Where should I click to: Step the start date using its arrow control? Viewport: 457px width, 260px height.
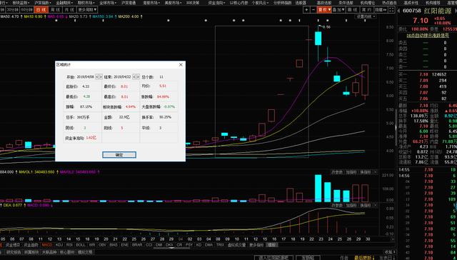99,77
